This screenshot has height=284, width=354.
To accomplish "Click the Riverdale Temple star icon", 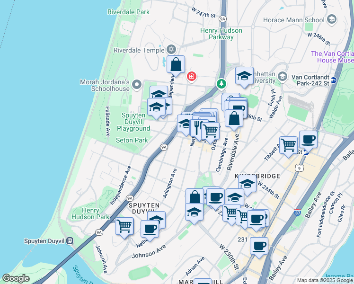I will (x=171, y=49).
